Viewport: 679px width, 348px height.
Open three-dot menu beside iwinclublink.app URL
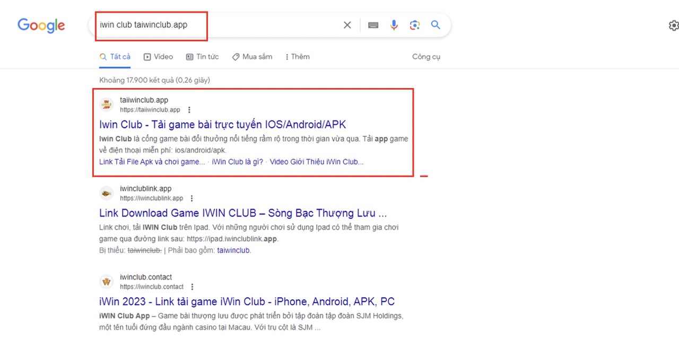[x=192, y=198]
